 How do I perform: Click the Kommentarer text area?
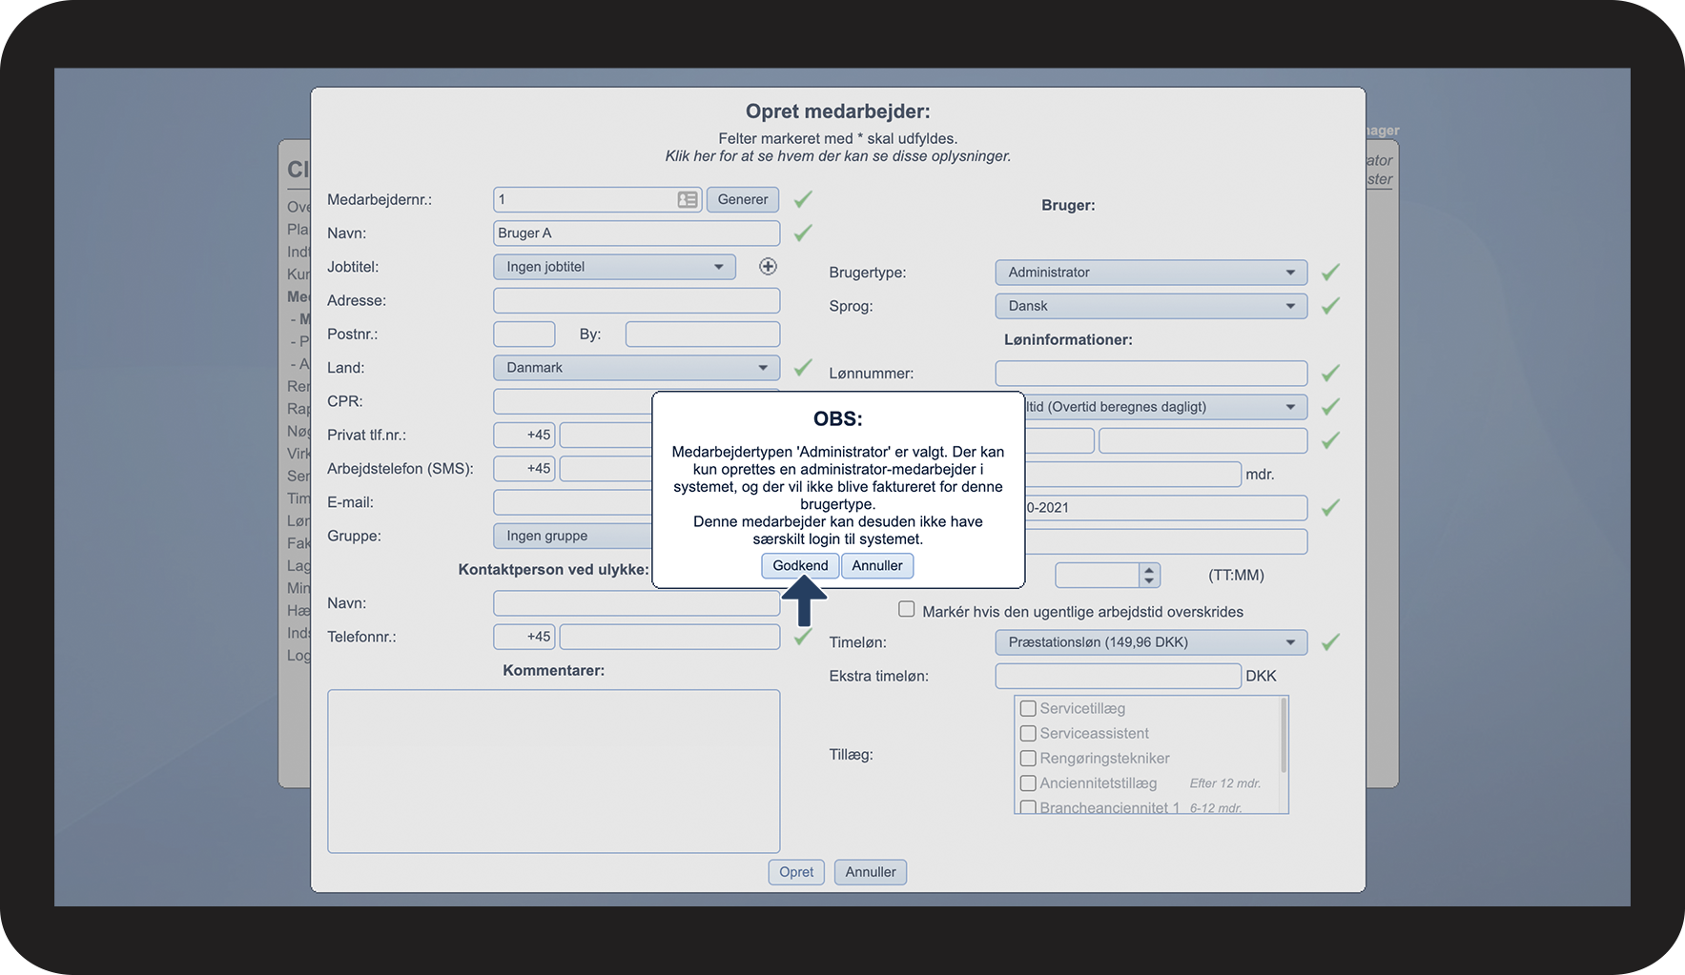pos(553,771)
